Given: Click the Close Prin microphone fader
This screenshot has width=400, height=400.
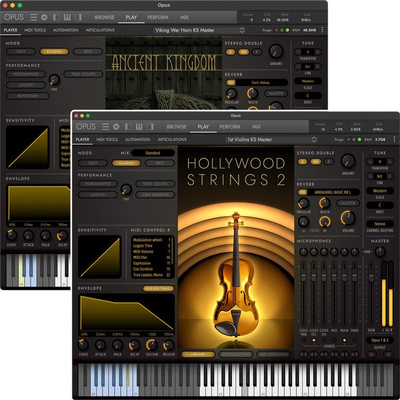Looking at the screenshot, I should pos(303,275).
